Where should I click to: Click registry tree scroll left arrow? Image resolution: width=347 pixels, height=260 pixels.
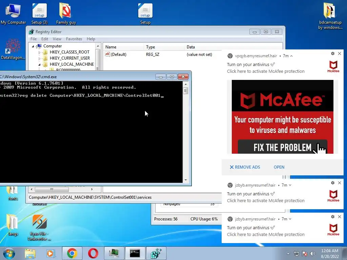(32, 190)
